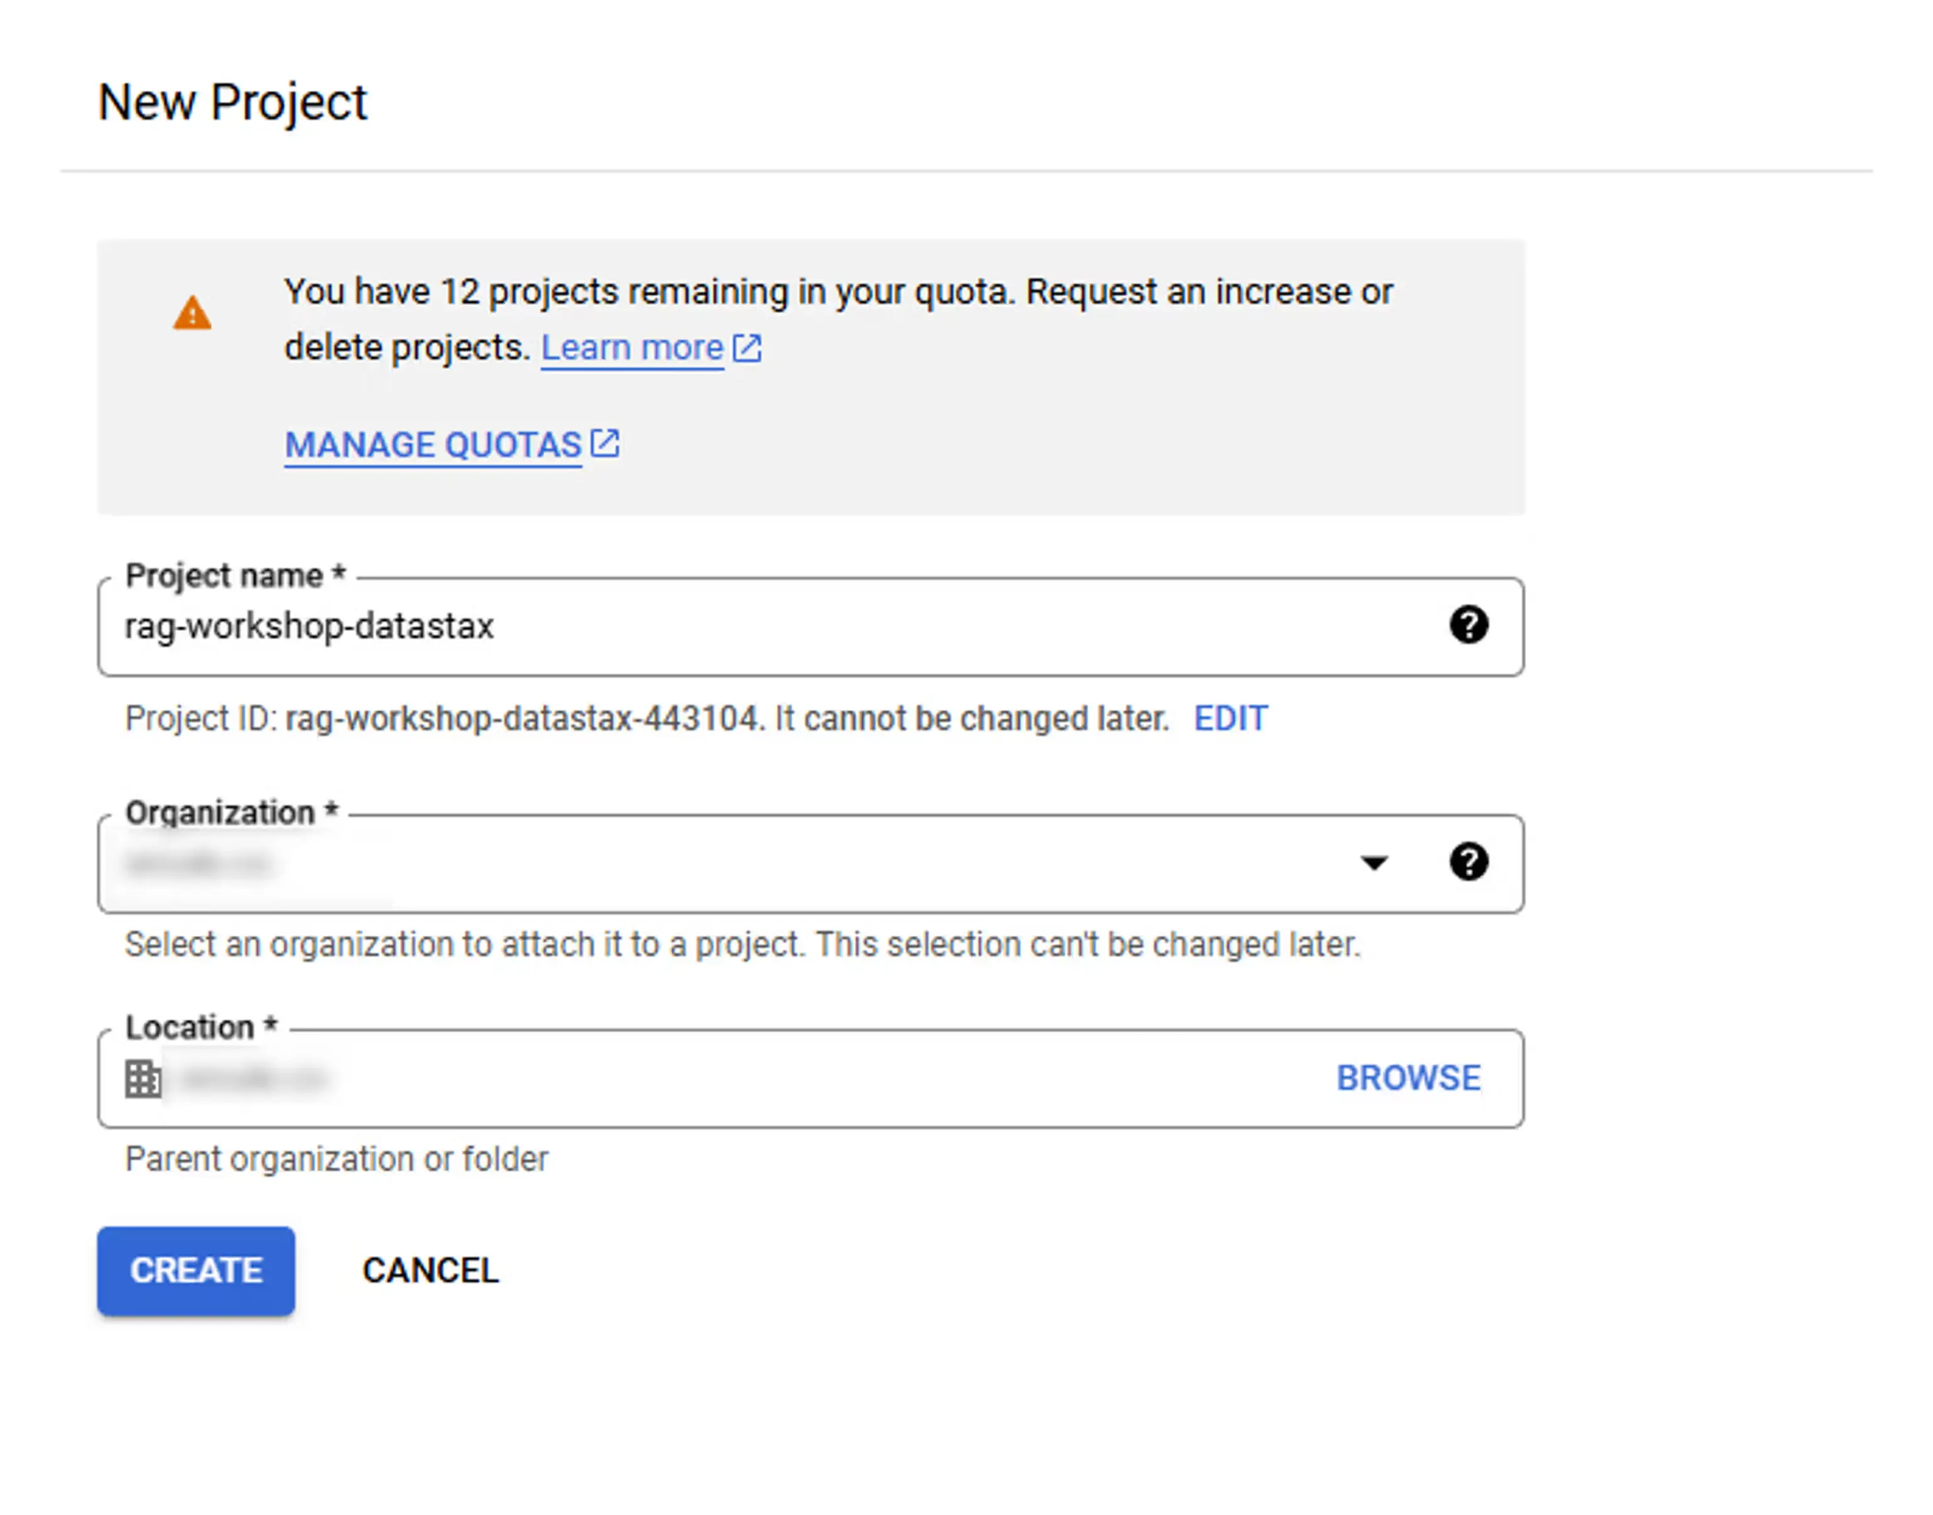Open the Learn more link
1933x1515 pixels.
tap(632, 348)
